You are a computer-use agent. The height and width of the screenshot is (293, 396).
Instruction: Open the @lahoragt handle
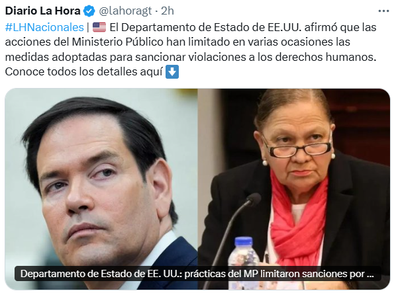coord(125,11)
